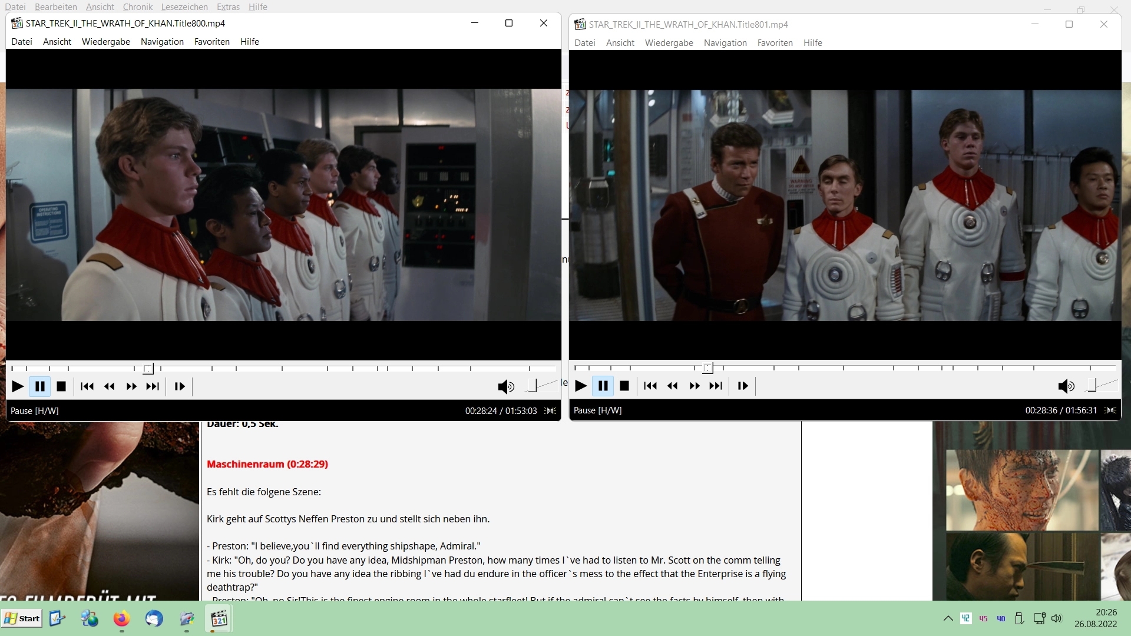Open Wiedergabe menu in Title801 player

pyautogui.click(x=669, y=43)
